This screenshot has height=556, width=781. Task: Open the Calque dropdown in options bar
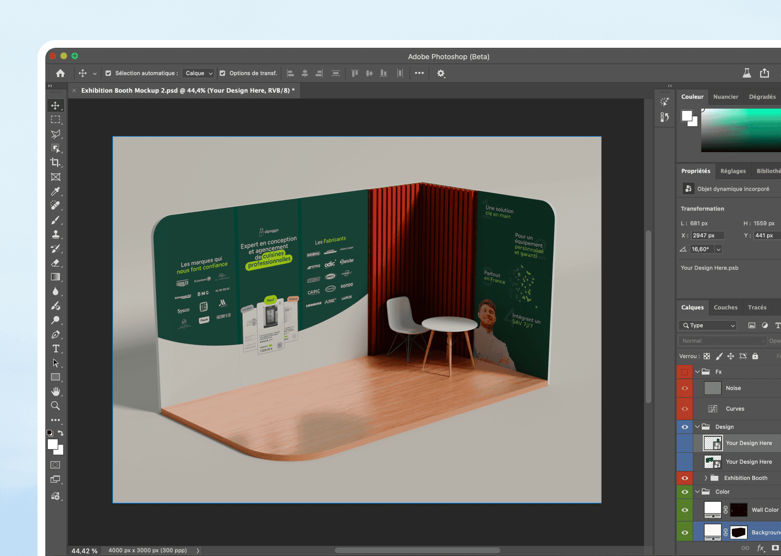[x=199, y=73]
